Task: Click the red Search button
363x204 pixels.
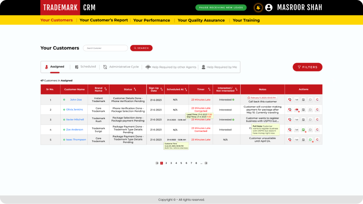Action: click(141, 48)
